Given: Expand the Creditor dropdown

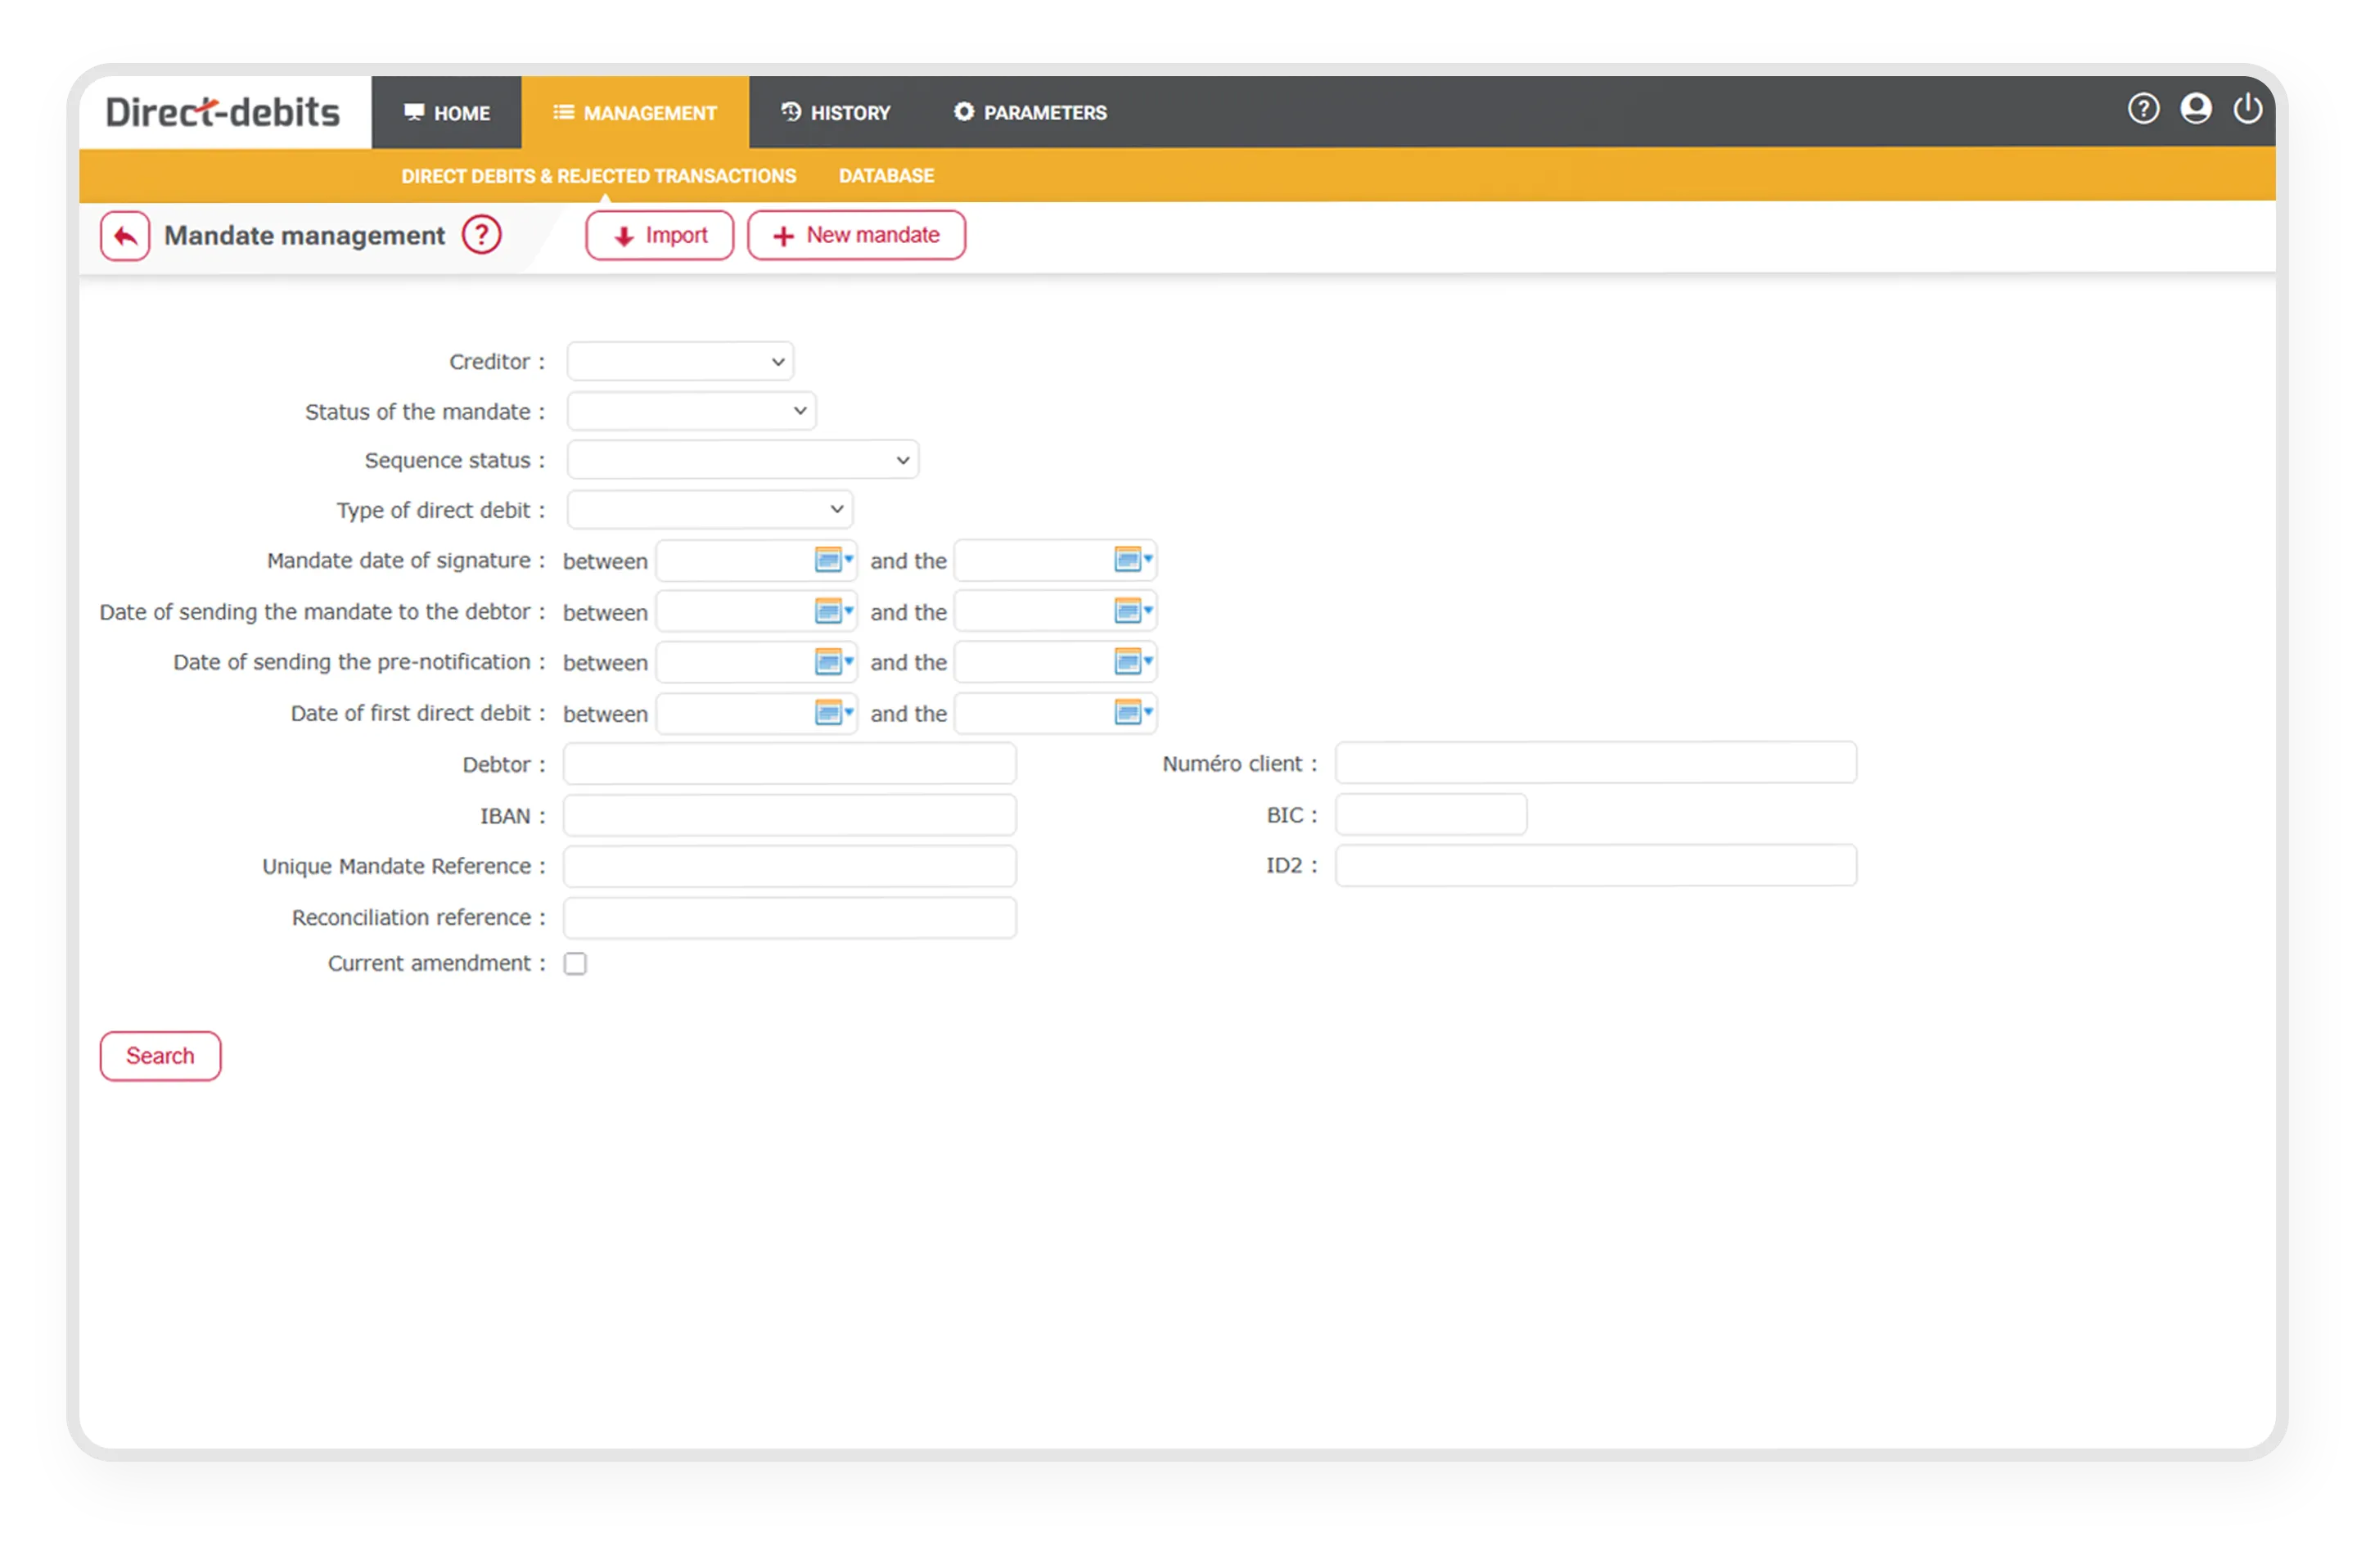Looking at the screenshot, I should pyautogui.click(x=680, y=362).
